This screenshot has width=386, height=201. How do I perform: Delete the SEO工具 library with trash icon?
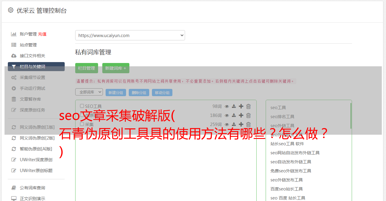(x=249, y=106)
